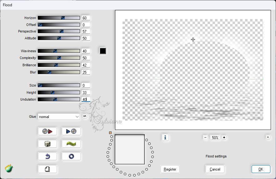
Task: Click the Register button
Action: pyautogui.click(x=170, y=169)
